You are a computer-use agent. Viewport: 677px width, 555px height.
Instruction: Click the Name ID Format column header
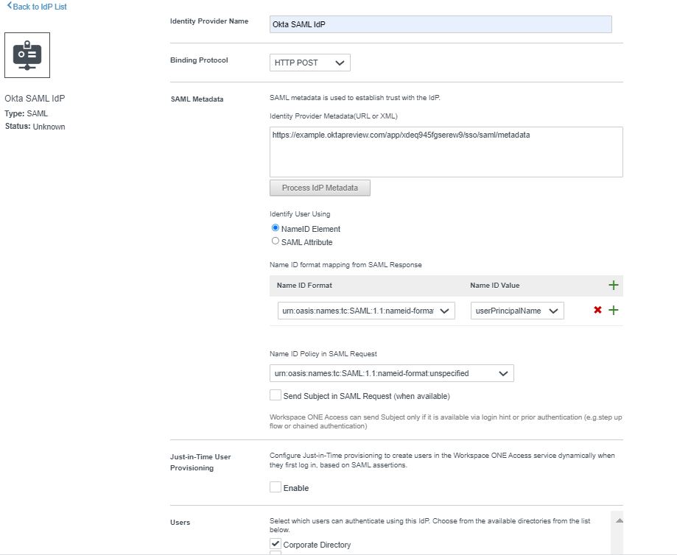pos(304,286)
